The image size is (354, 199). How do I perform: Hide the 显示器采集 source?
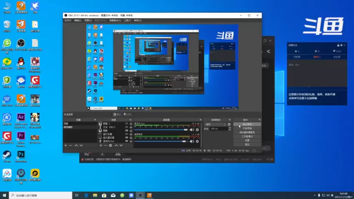(x=127, y=138)
